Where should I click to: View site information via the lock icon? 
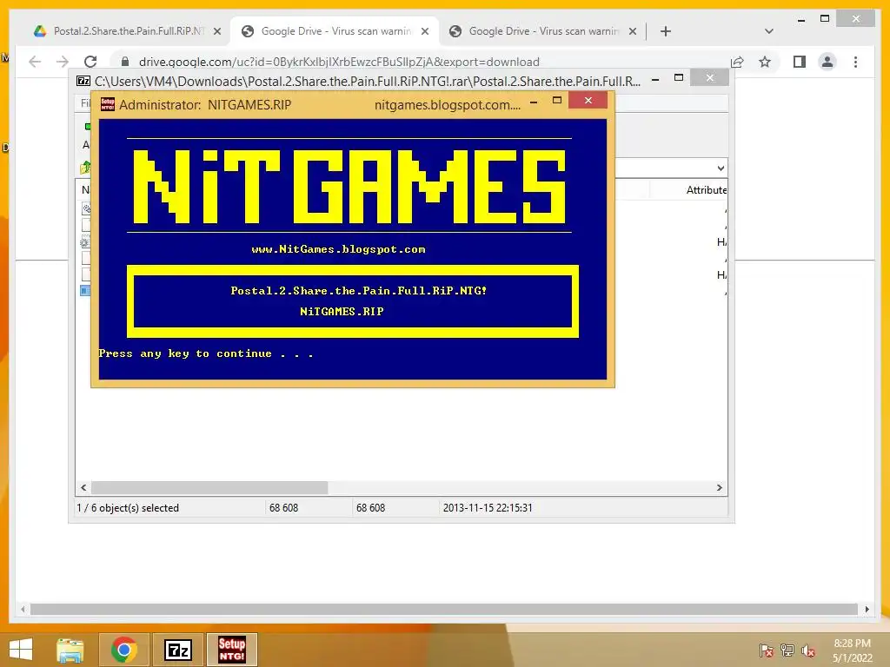[125, 62]
